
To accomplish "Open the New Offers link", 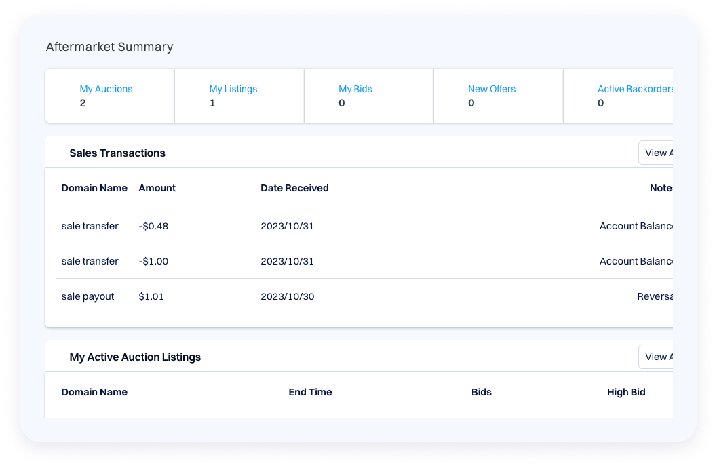I will pyautogui.click(x=491, y=89).
